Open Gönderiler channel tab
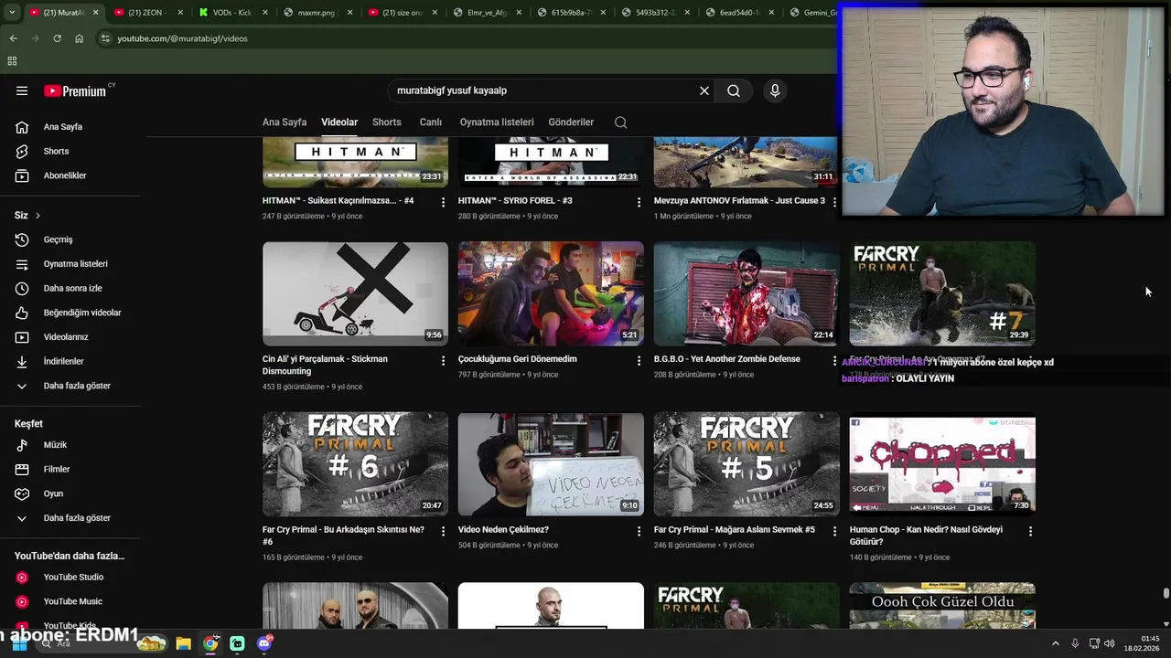 point(571,122)
